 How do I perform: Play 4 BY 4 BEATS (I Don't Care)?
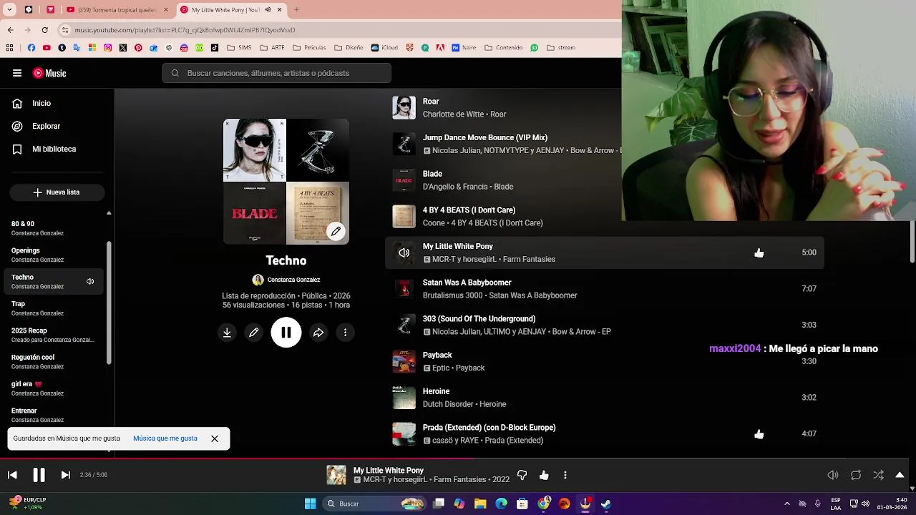404,216
